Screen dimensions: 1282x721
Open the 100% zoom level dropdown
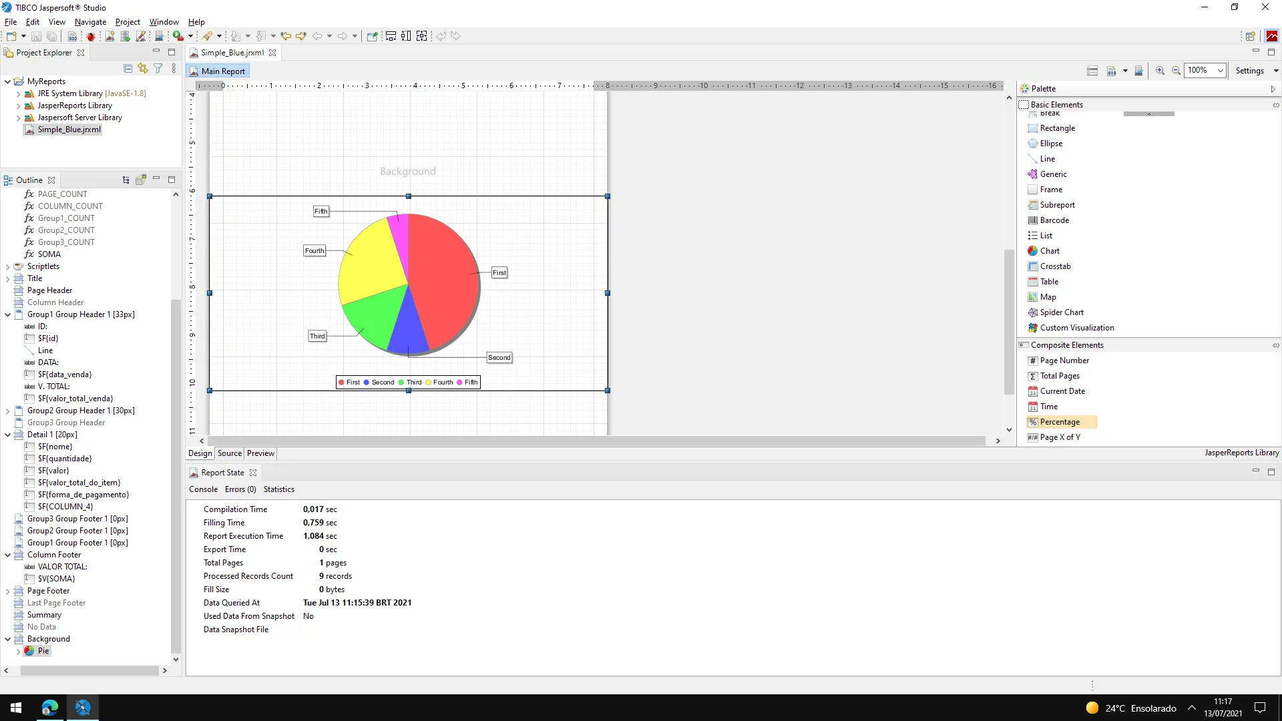pyautogui.click(x=1220, y=71)
